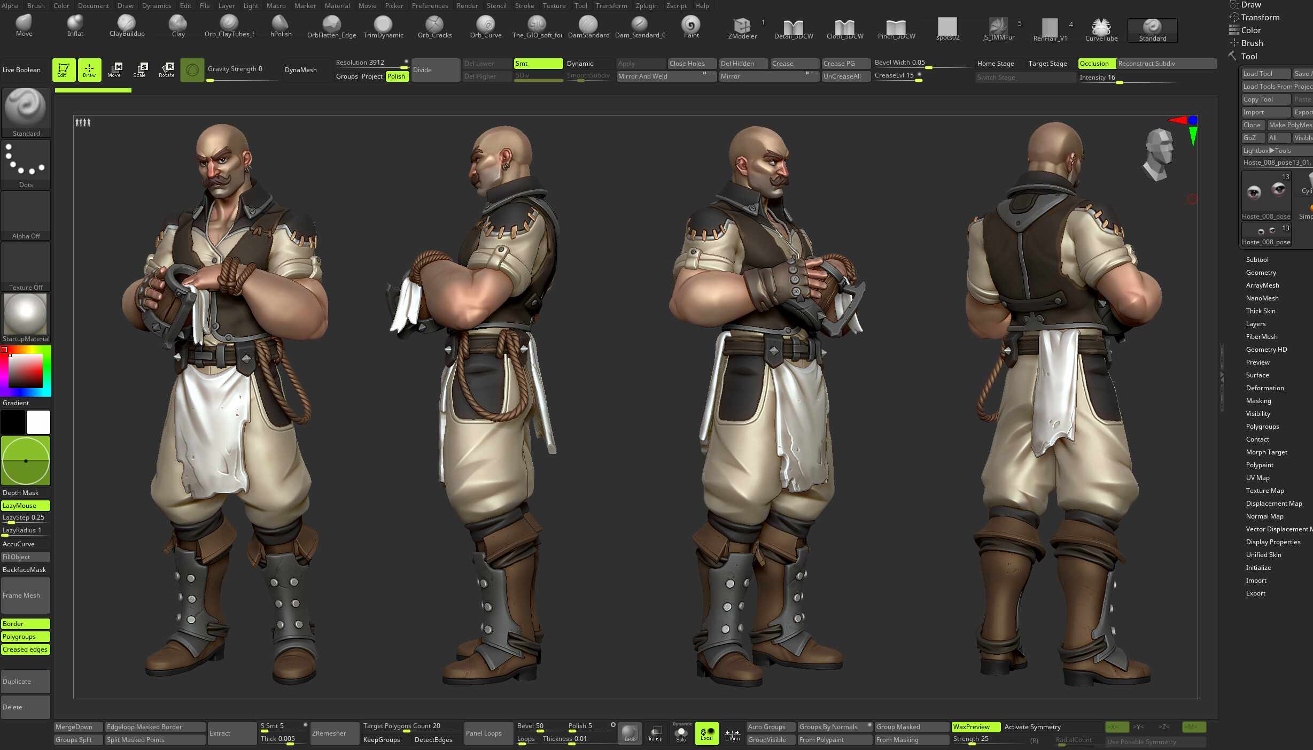Screen dimensions: 1313x750
Task: Open the Zplugin menu
Action: [646, 5]
